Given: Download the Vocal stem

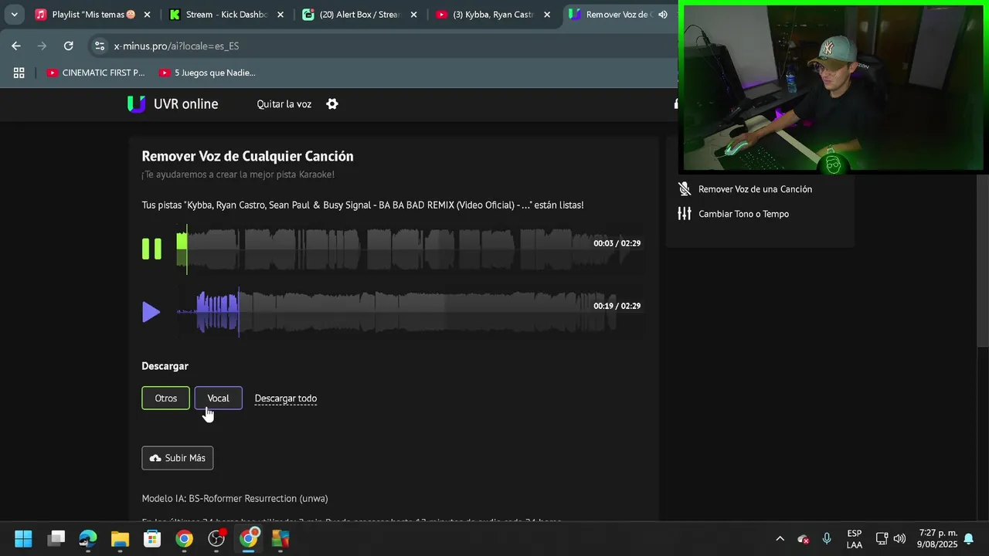Looking at the screenshot, I should pyautogui.click(x=218, y=398).
